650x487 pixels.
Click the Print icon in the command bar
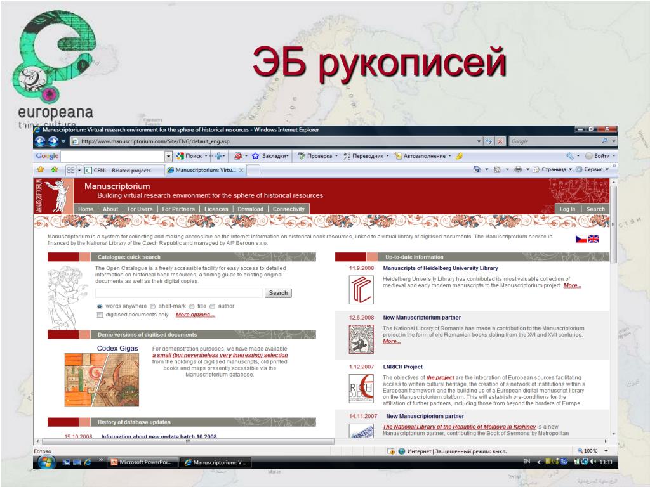point(518,169)
